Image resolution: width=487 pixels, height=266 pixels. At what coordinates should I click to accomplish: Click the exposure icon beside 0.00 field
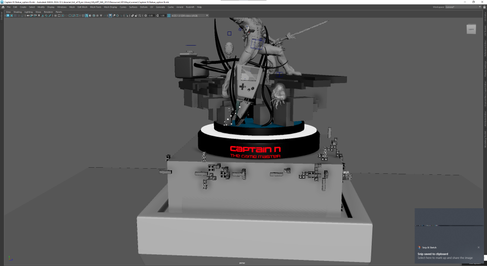(x=146, y=16)
